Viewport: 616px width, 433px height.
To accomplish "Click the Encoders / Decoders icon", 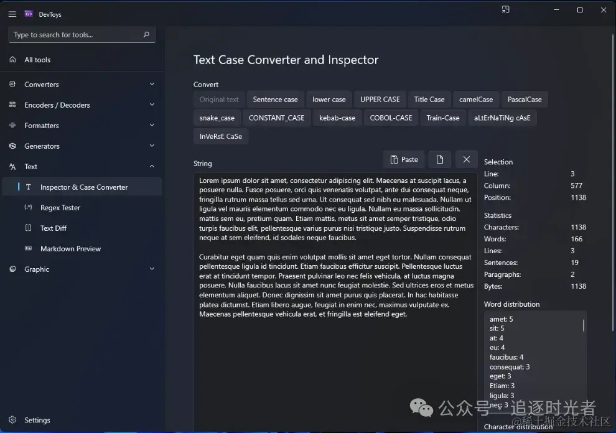I will 12,105.
